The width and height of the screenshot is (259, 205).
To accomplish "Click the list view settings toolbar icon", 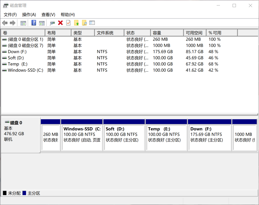I will [x=92, y=23].
